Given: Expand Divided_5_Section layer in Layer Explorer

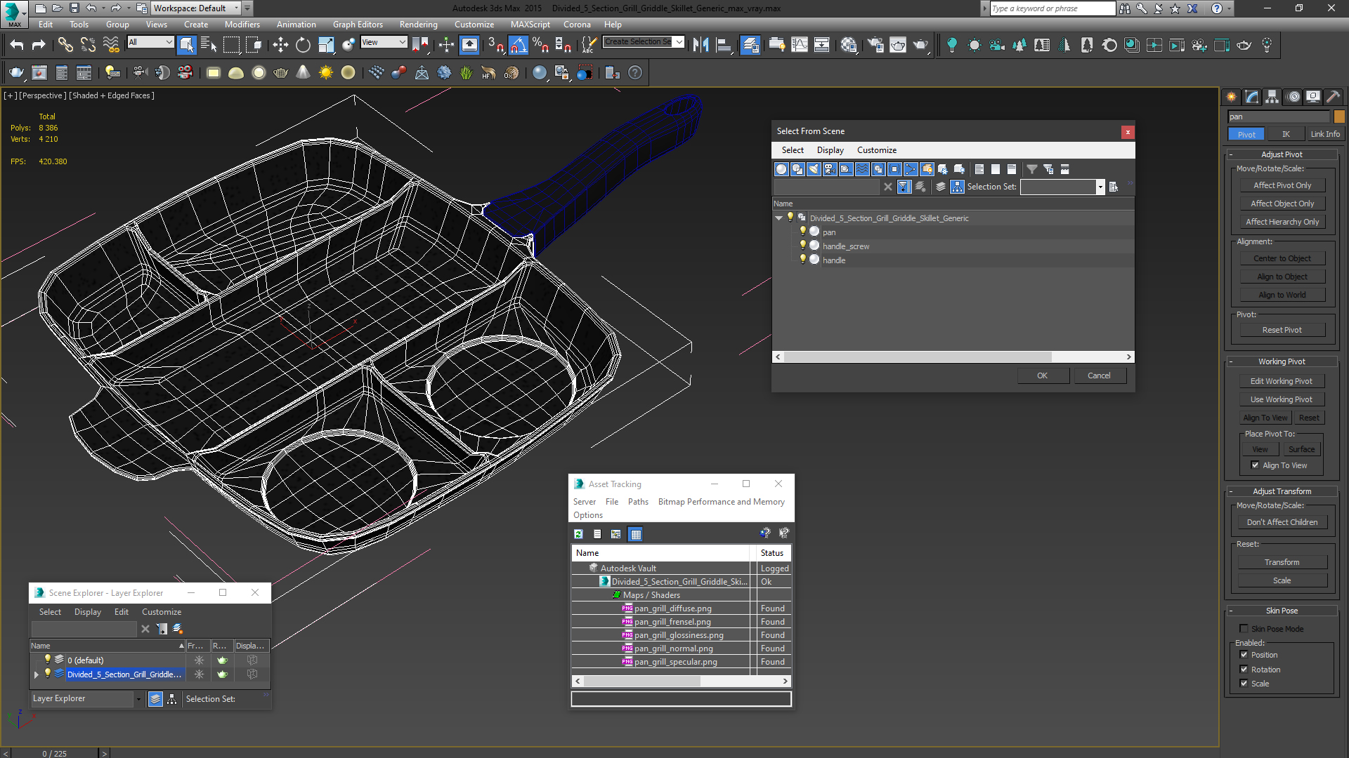Looking at the screenshot, I should [x=37, y=674].
